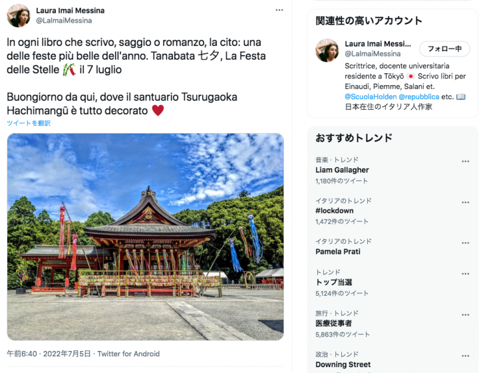Click the tweet timestamp 午前6:40 · 2022年7月5日

tap(49, 354)
